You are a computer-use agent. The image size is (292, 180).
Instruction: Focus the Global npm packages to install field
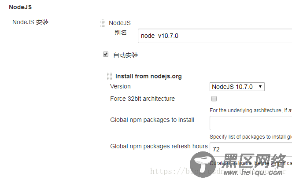pyautogui.click(x=251, y=123)
